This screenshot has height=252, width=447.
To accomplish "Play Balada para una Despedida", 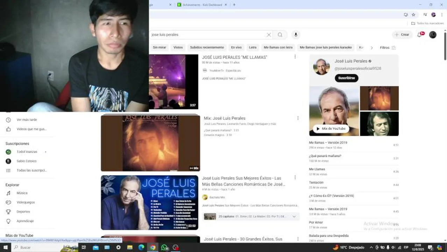I will click(354, 238).
